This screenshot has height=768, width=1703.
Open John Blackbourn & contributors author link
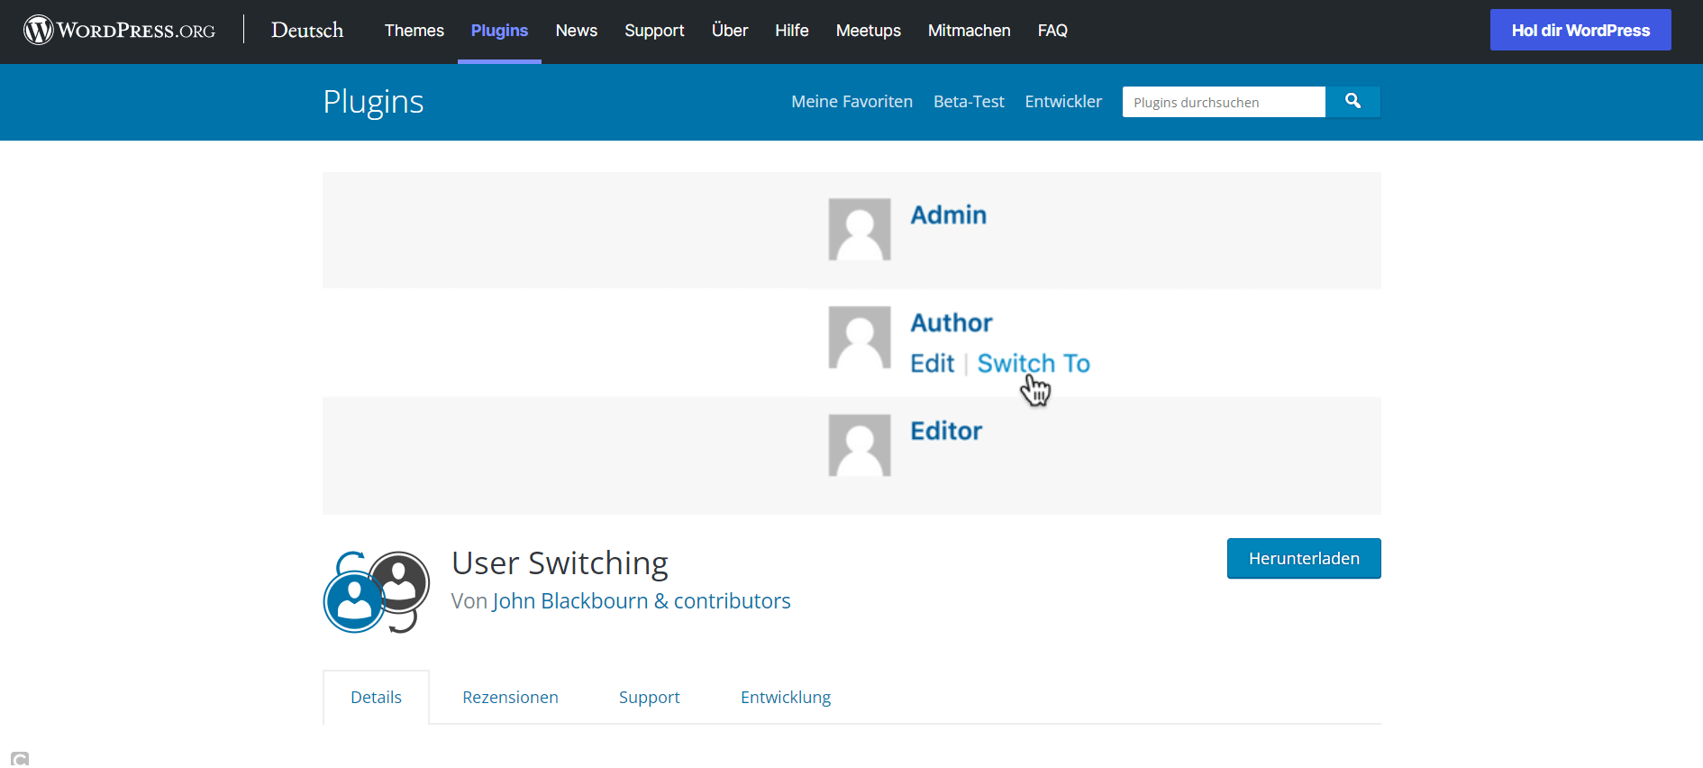(642, 601)
